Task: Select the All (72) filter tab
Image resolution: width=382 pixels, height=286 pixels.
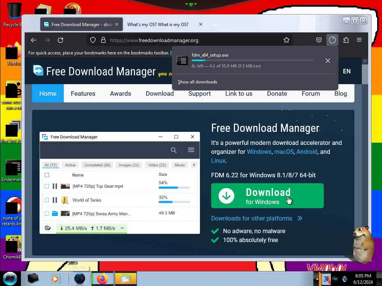Action: tap(51, 165)
